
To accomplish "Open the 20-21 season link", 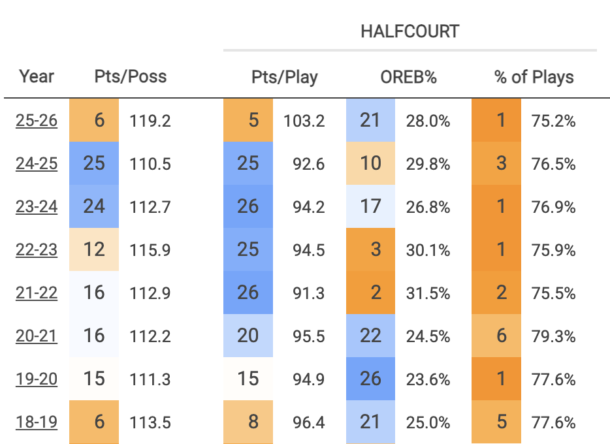I will (x=37, y=336).
